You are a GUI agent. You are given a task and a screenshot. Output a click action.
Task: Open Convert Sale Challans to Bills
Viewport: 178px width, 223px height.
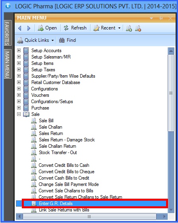pos(66,191)
